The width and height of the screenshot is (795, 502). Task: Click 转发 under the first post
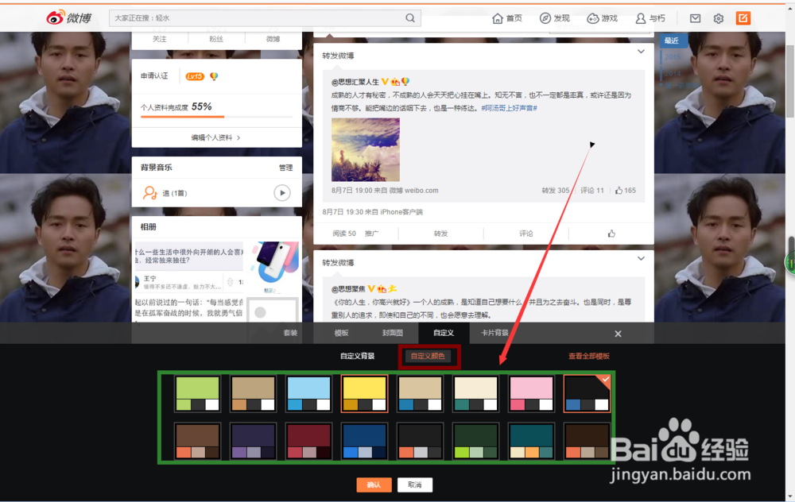440,234
